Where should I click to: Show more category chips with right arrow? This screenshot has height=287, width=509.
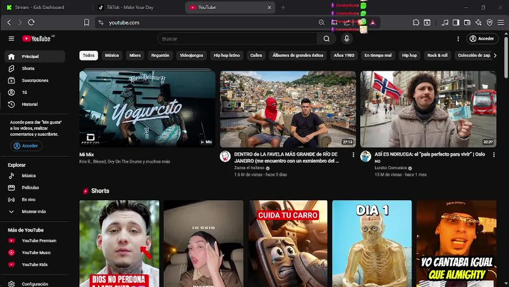coord(495,55)
